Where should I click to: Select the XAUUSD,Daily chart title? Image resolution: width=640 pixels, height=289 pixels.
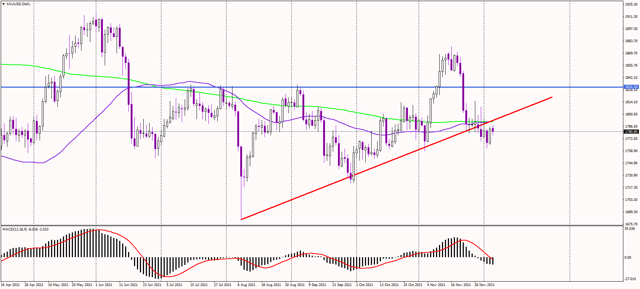pyautogui.click(x=19, y=4)
